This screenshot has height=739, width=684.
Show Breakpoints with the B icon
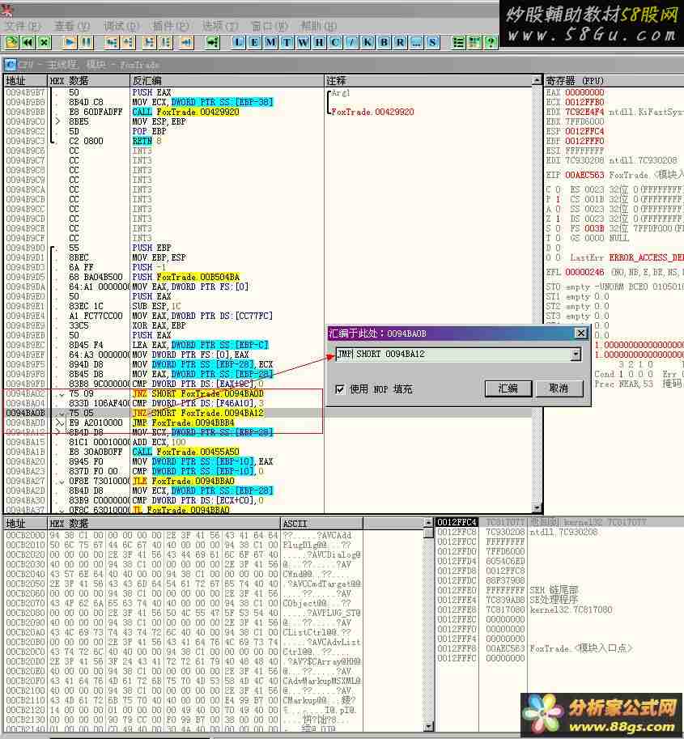pos(384,42)
